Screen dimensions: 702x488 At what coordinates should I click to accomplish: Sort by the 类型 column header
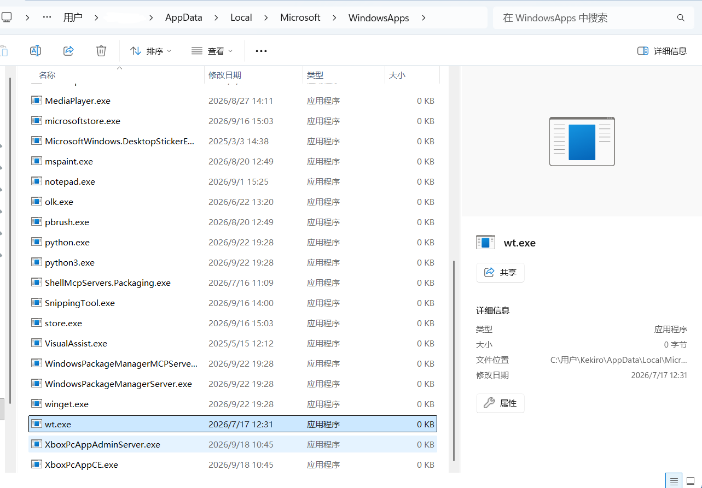344,75
